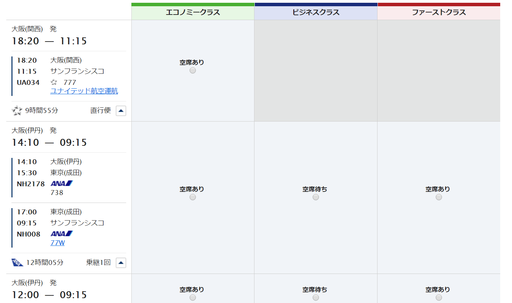Select first class for 14:10 Itami flight
The image size is (512, 303).
[439, 197]
